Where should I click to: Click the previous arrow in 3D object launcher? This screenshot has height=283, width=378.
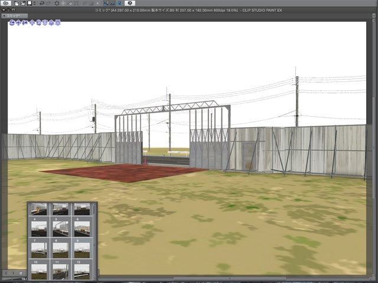(6, 273)
